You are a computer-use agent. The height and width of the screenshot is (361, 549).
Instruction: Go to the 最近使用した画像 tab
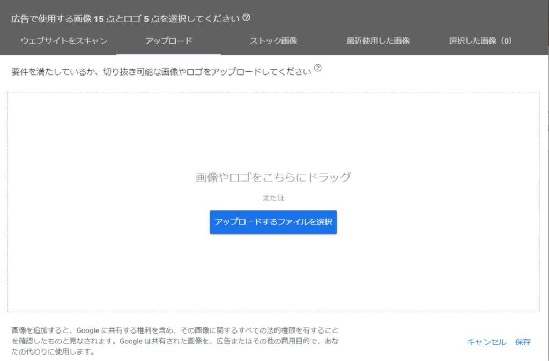(378, 41)
